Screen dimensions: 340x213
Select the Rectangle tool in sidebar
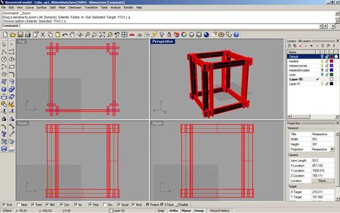11,66
